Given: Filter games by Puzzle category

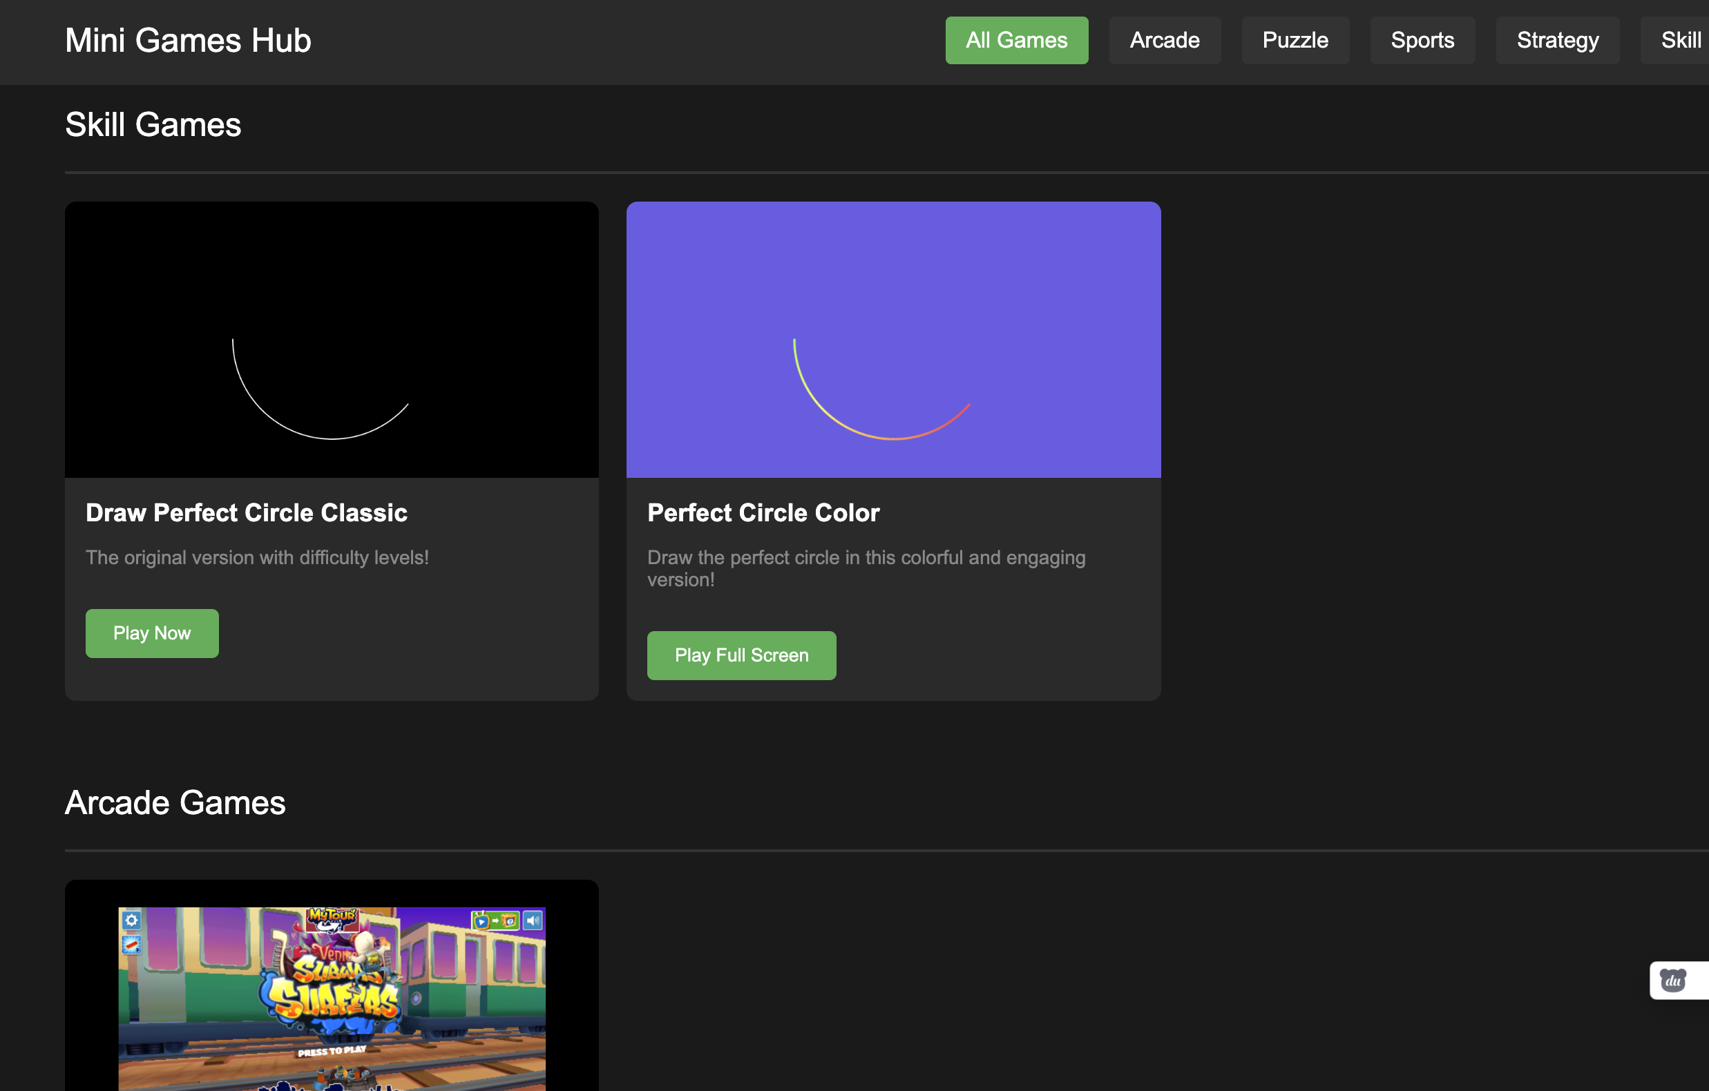Looking at the screenshot, I should [x=1295, y=41].
